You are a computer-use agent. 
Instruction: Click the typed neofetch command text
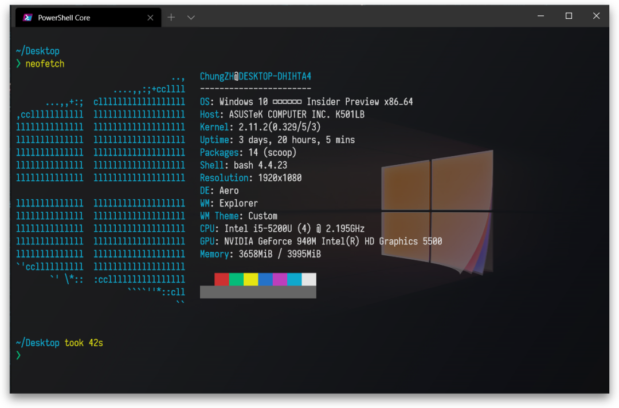(x=45, y=64)
